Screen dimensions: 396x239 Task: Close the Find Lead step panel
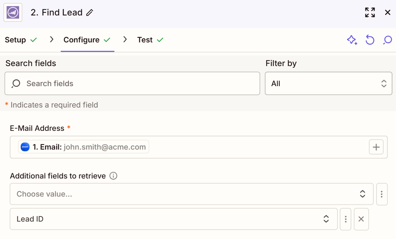point(387,12)
